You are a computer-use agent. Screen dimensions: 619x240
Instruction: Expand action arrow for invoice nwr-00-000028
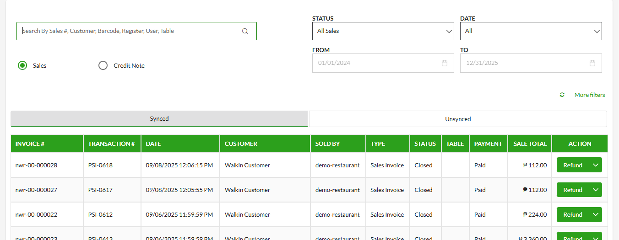pos(596,165)
